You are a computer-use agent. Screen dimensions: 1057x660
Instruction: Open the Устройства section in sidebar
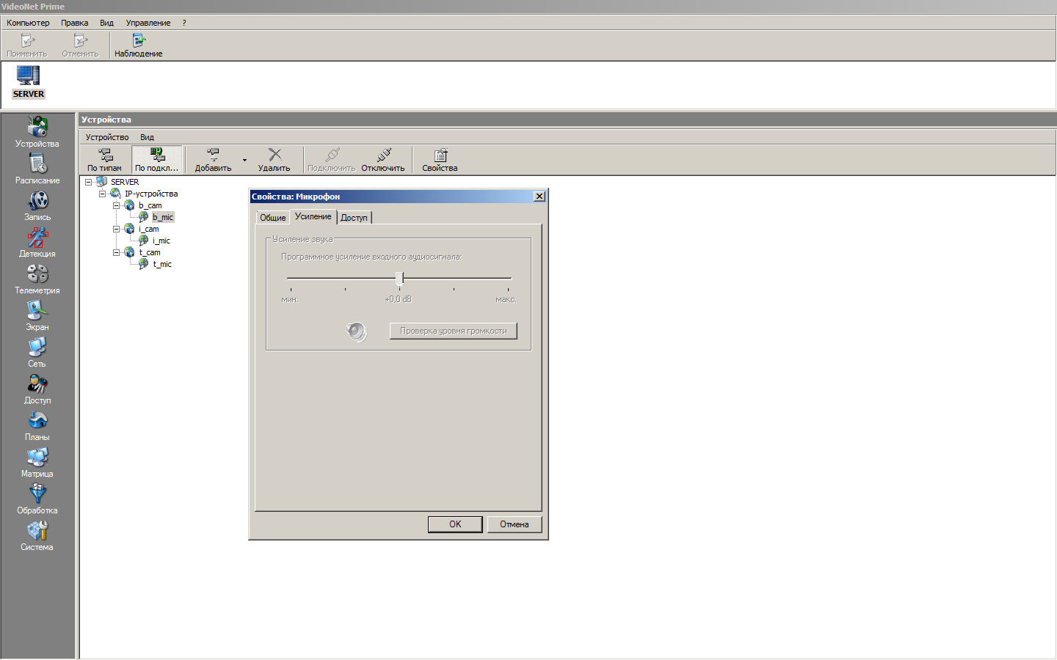pos(37,132)
